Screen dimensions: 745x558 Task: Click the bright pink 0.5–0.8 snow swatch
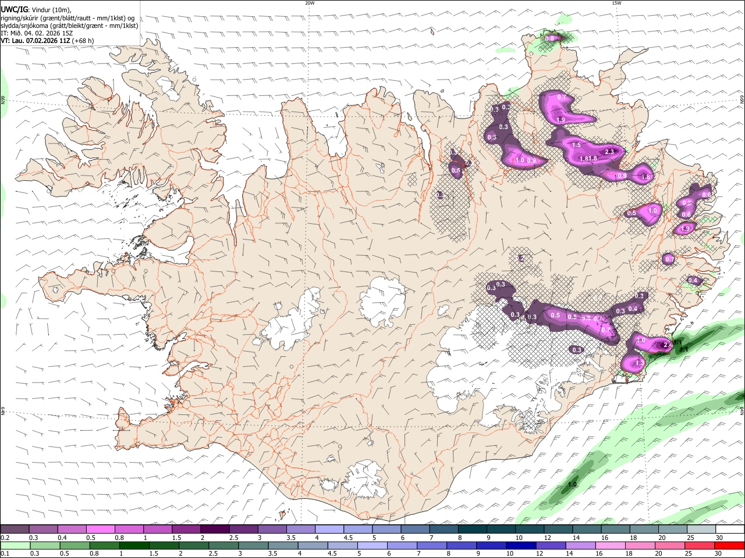click(x=101, y=530)
